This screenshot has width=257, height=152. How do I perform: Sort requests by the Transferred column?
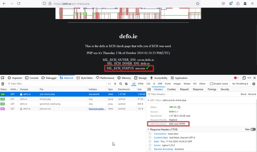click(x=127, y=89)
